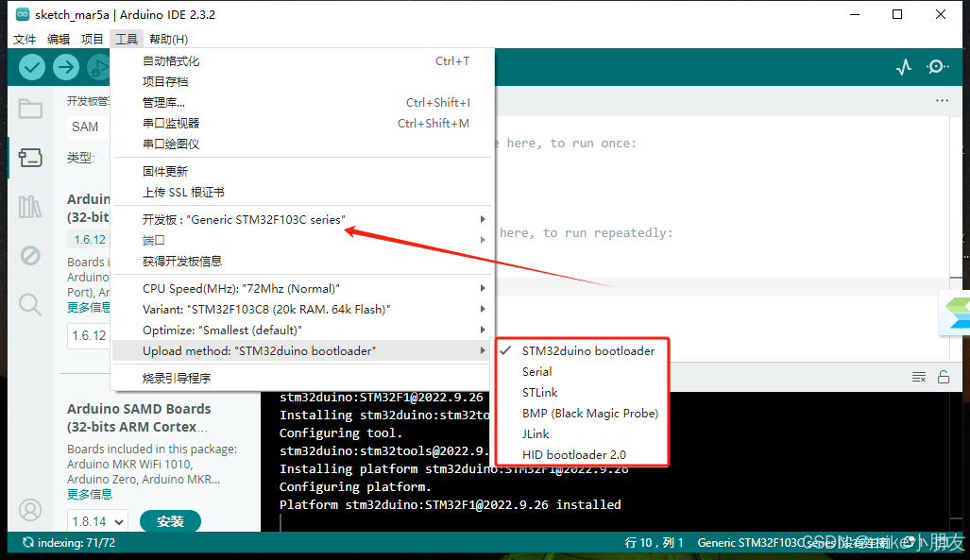Open the Boards Manager sidebar icon

point(29,158)
